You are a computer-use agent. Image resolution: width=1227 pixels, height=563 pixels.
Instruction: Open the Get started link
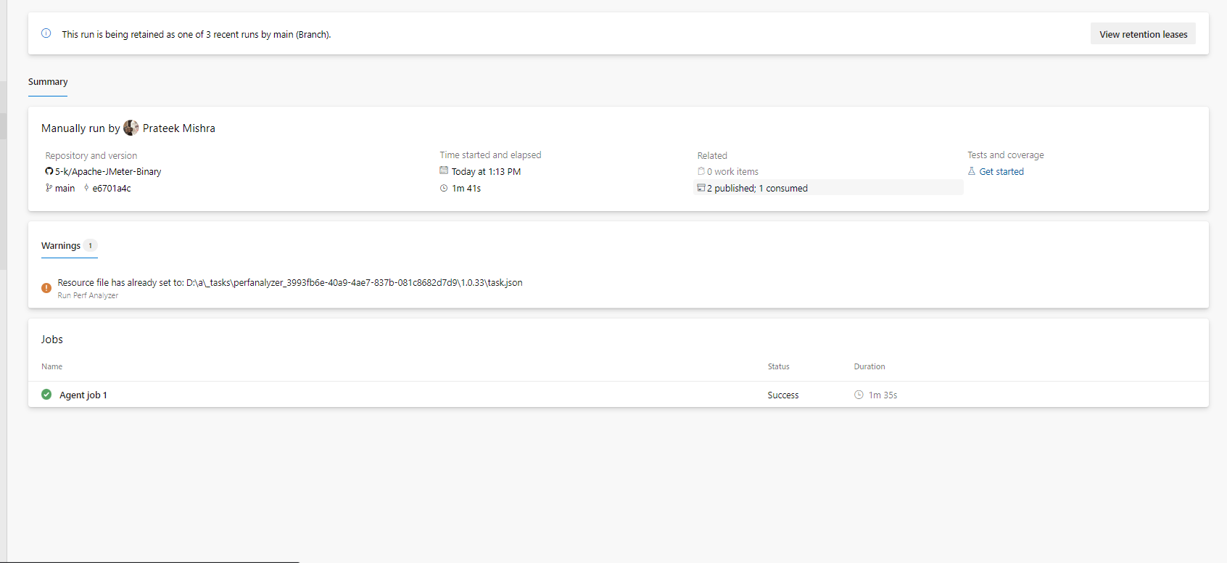click(x=1001, y=172)
